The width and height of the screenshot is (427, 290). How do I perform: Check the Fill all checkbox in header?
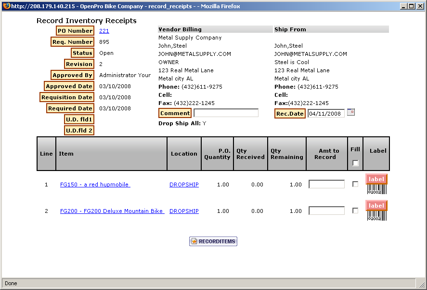355,163
